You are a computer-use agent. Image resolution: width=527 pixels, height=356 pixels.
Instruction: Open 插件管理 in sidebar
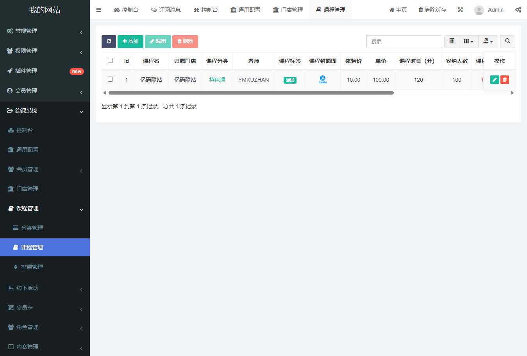(x=45, y=71)
